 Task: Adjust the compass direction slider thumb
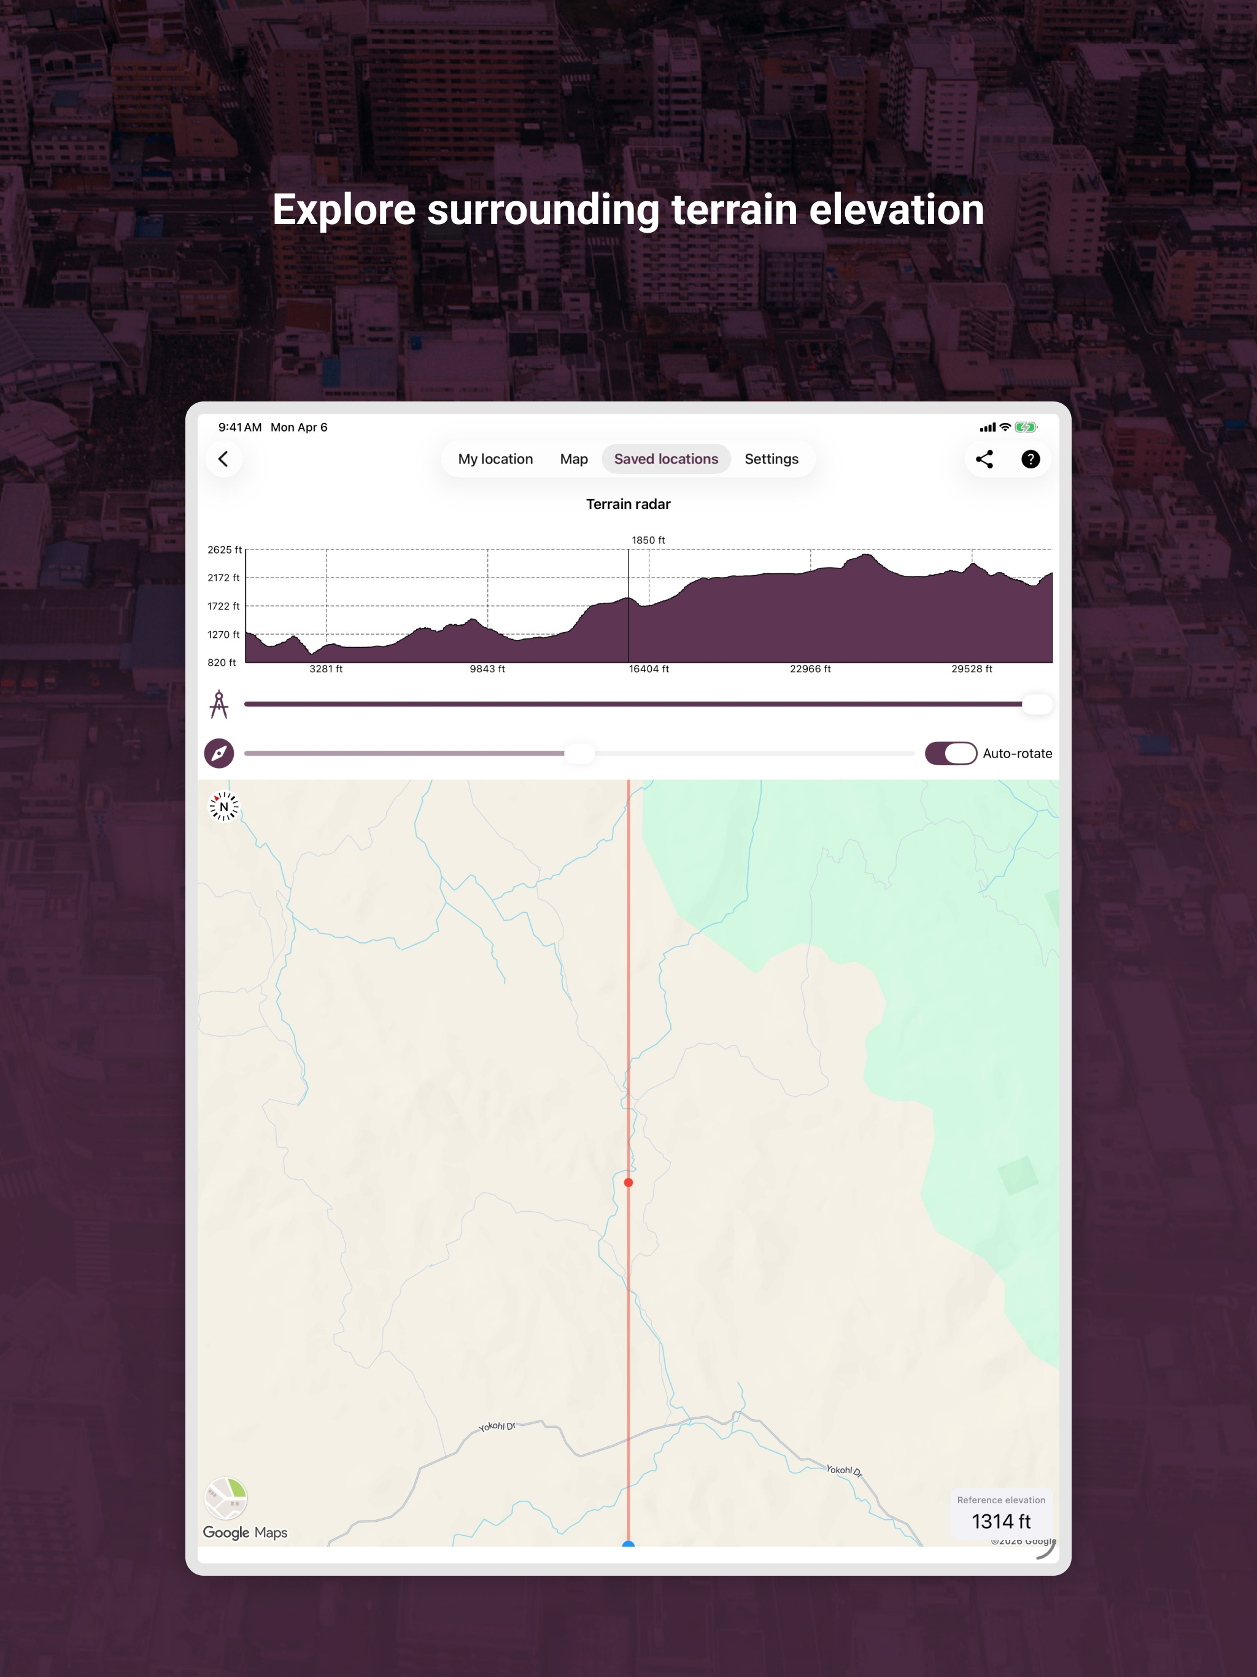(580, 754)
